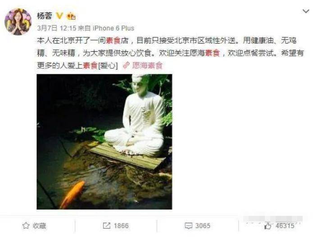
Task: Click the comment bubble icon
Action: pos(188,226)
